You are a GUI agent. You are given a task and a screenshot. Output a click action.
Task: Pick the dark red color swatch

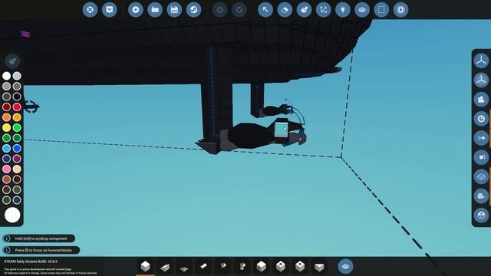click(7, 107)
